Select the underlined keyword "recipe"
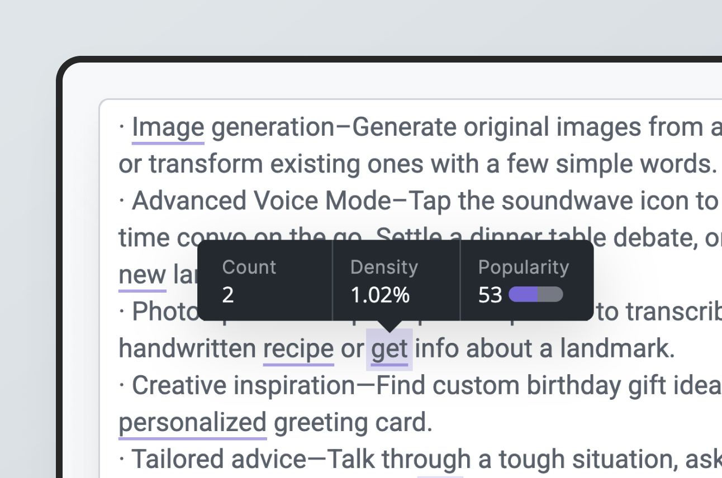 tap(298, 349)
